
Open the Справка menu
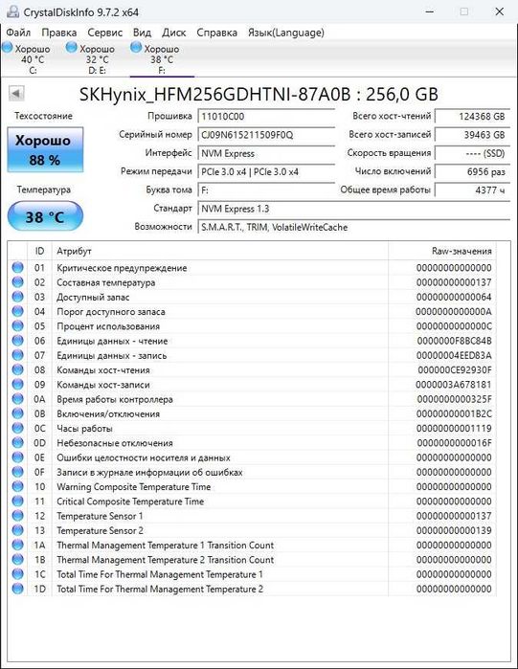tap(216, 33)
